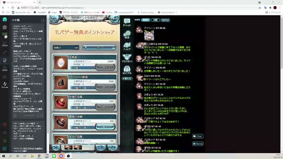The width and height of the screenshot is (283, 159).
Task: Exchange for the 覇業の指輪 ring item
Action: [105, 127]
